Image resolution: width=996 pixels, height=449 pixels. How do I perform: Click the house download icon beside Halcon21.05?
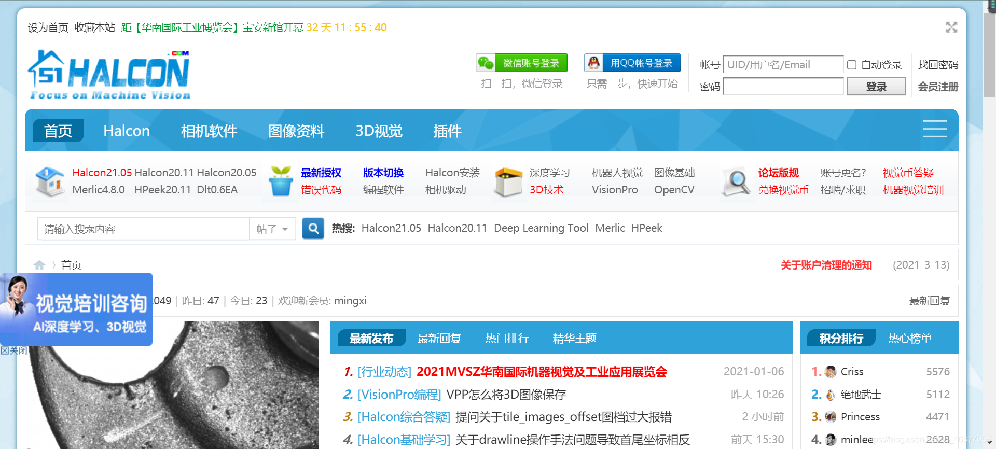pos(50,181)
